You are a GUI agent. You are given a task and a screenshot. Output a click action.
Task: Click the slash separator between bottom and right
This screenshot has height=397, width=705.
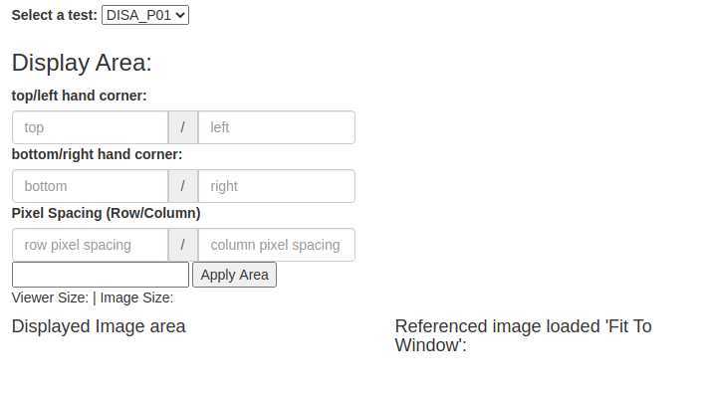pyautogui.click(x=183, y=186)
